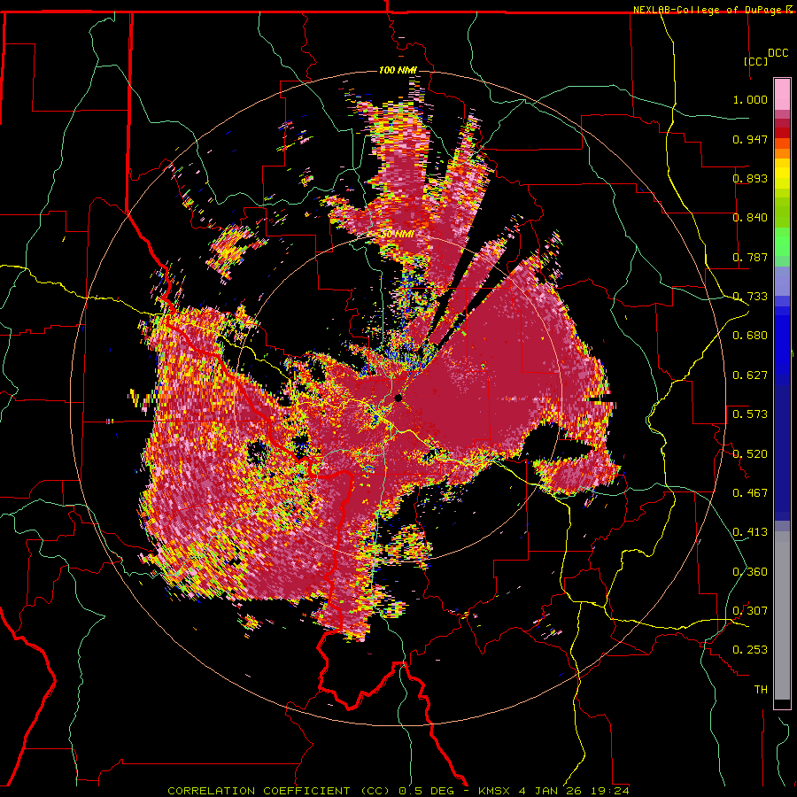
Task: Select the 0.573 scale value
Action: 750,414
